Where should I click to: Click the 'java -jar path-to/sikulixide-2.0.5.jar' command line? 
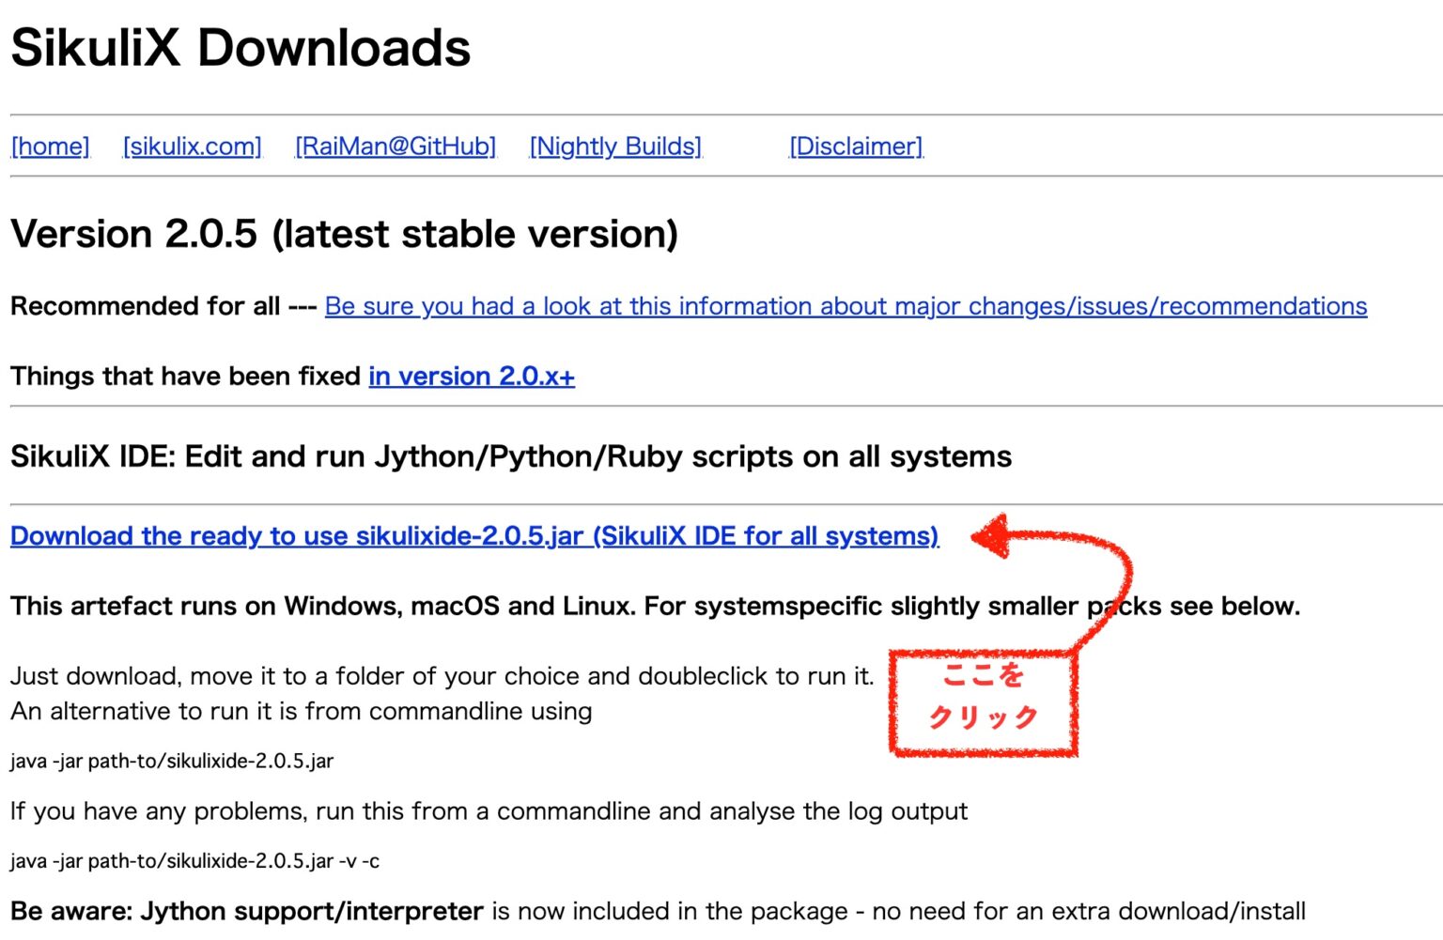(x=172, y=762)
